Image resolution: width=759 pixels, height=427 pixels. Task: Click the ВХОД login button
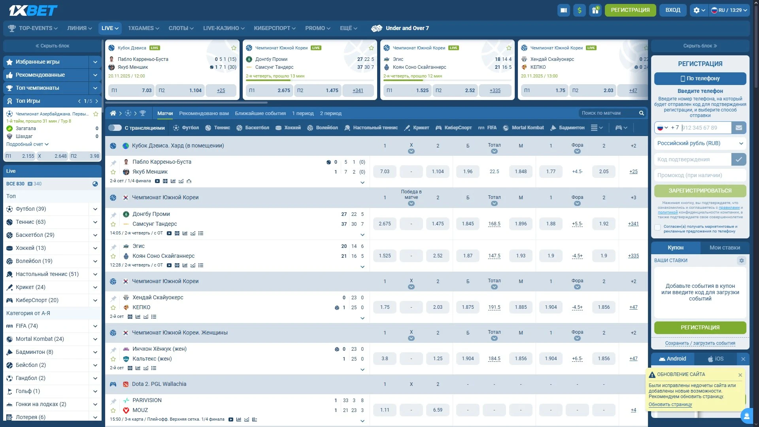click(x=672, y=10)
